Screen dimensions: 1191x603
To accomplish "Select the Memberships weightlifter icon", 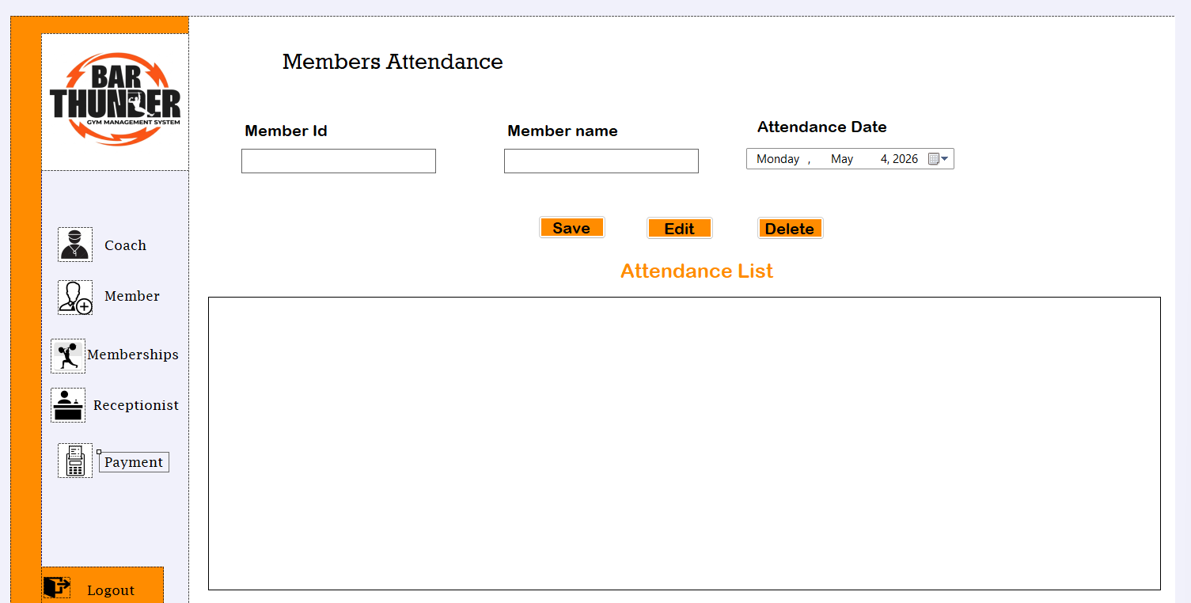I will (x=68, y=356).
